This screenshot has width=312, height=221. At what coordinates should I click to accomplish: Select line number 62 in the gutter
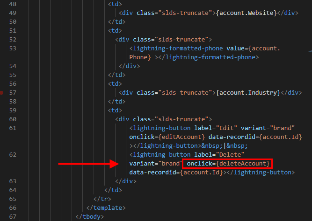coord(13,154)
